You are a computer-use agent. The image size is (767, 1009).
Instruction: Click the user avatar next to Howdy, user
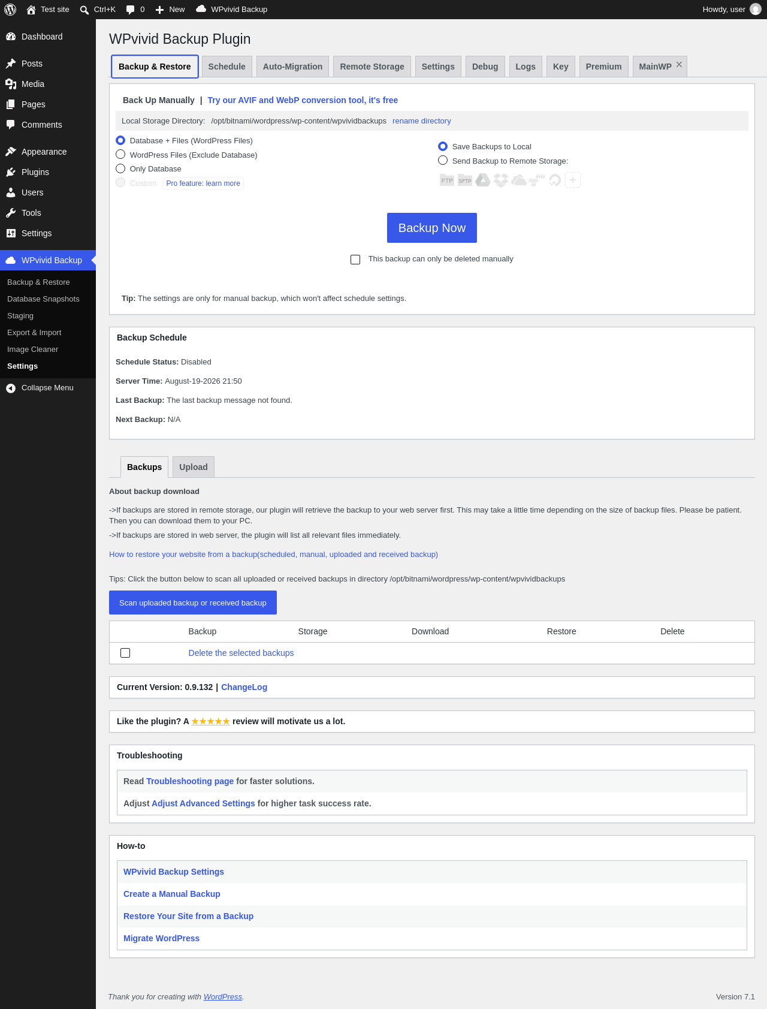click(756, 10)
